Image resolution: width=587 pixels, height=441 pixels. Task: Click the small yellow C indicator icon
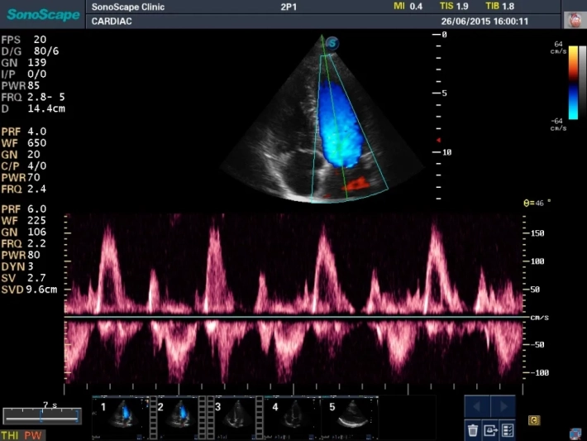pyautogui.click(x=534, y=420)
